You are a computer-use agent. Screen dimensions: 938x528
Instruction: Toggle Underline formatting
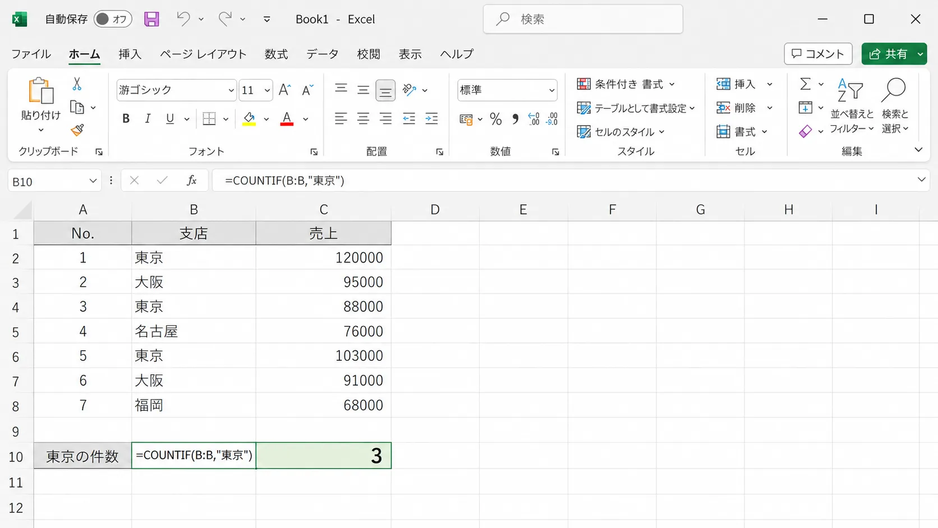169,118
